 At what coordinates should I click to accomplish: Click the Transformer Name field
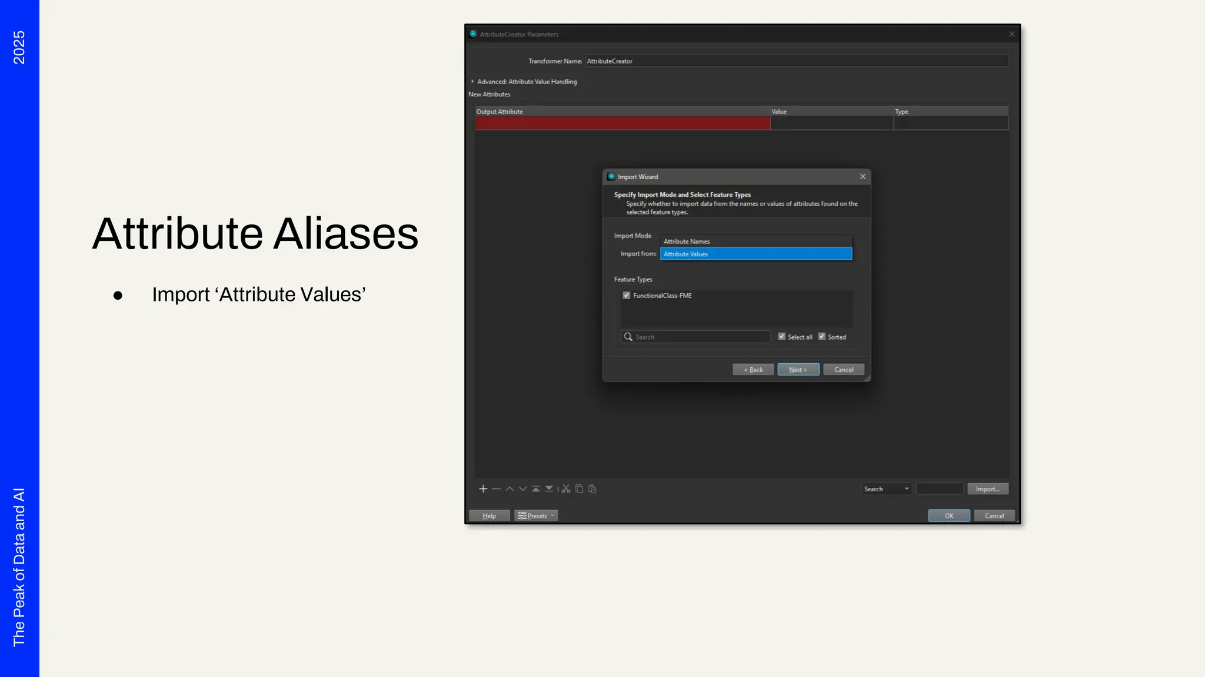pos(797,61)
